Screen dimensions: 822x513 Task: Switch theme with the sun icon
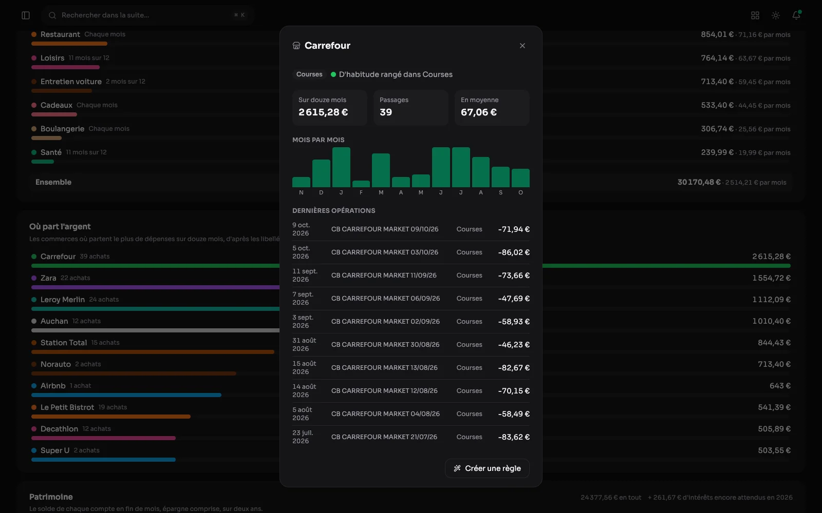[x=776, y=15]
